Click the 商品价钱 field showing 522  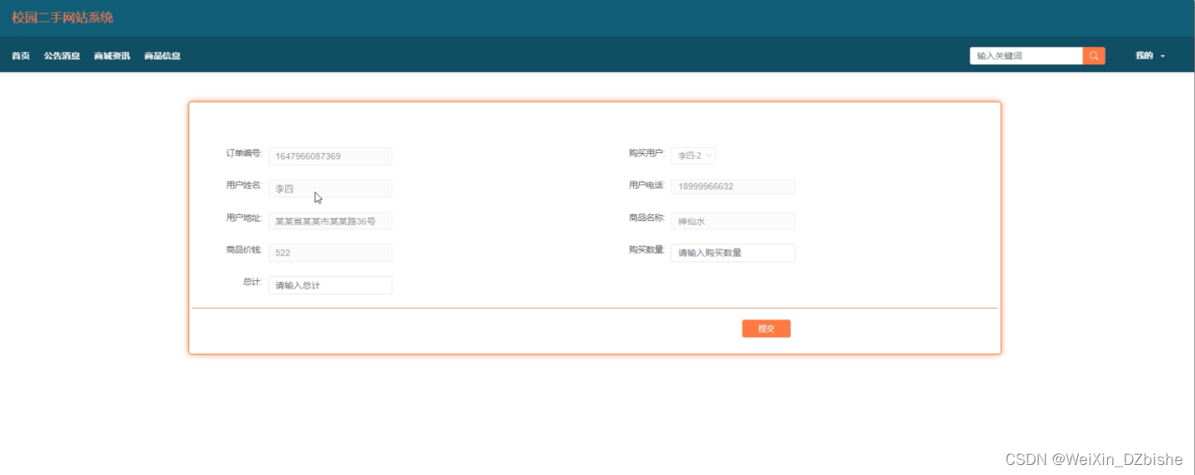coord(330,253)
